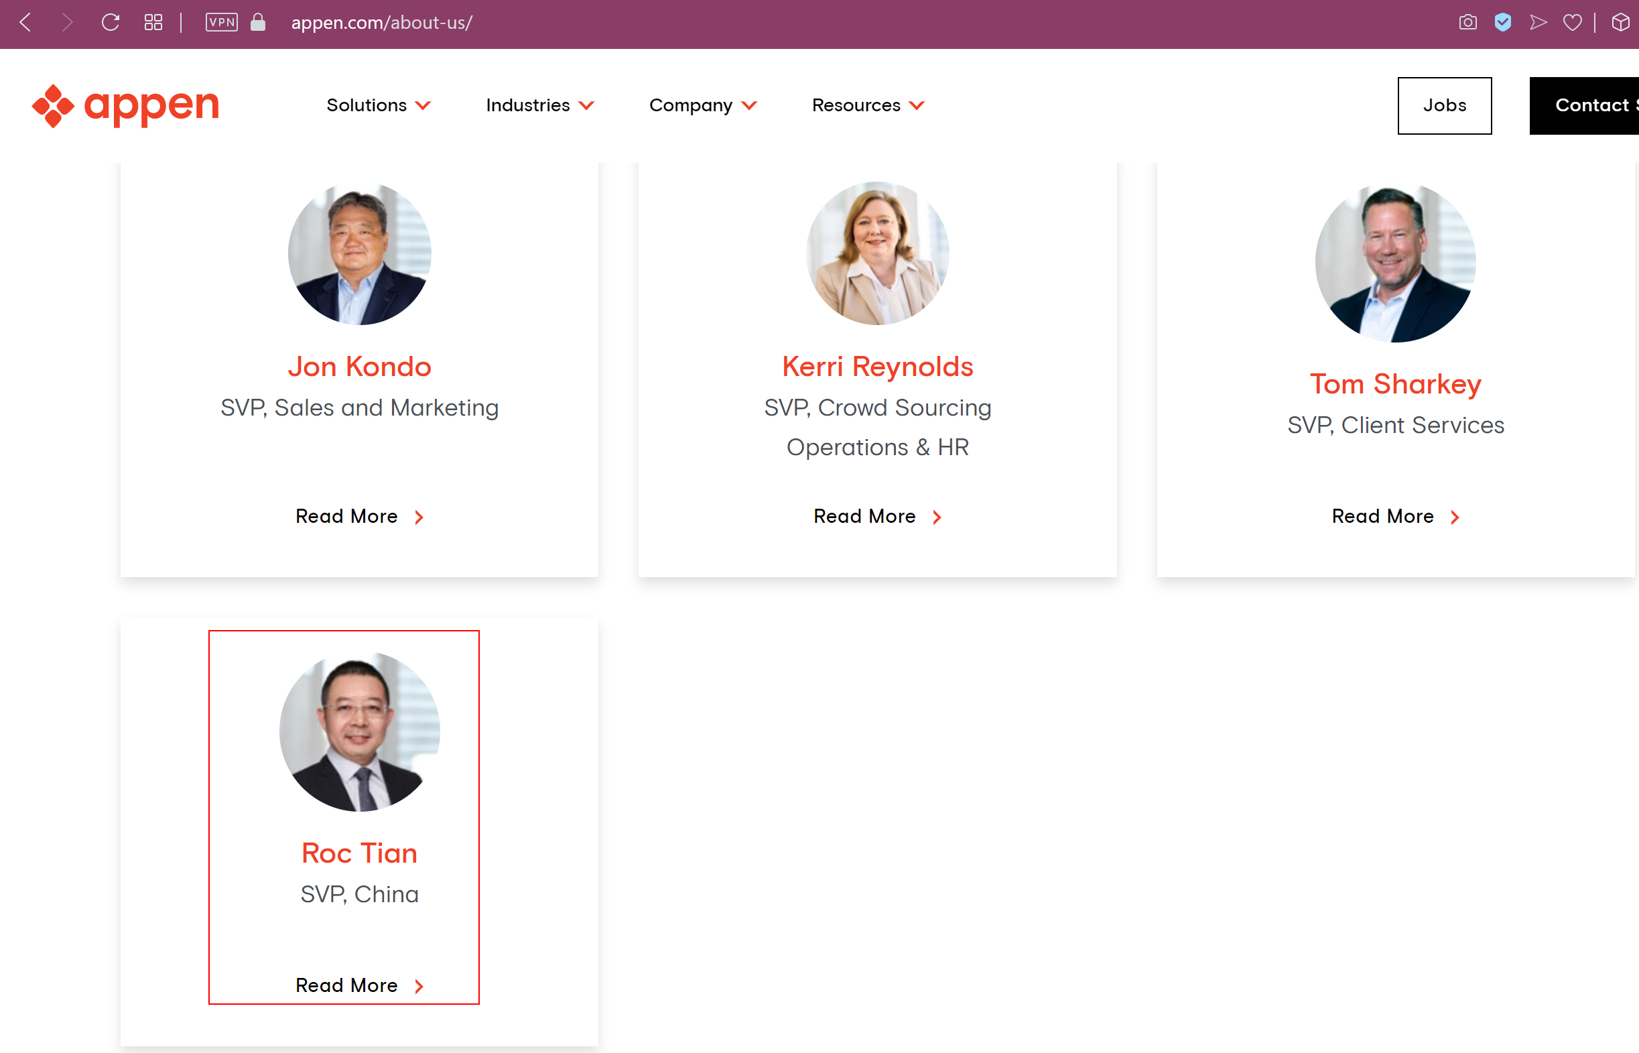This screenshot has width=1639, height=1053.
Task: Click the padlock site security icon
Action: tap(258, 23)
